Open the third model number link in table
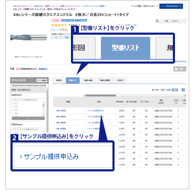Viewport: 196px width, 194px height. click(x=61, y=122)
